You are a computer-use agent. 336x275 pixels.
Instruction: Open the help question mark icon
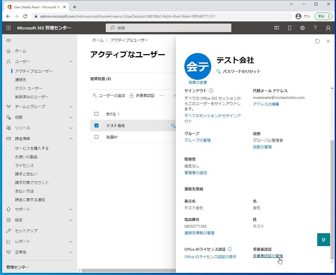point(315,28)
